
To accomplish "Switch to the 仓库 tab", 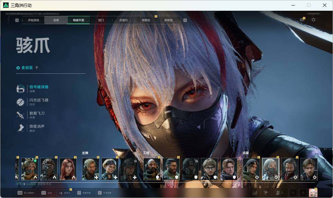I will [56, 20].
